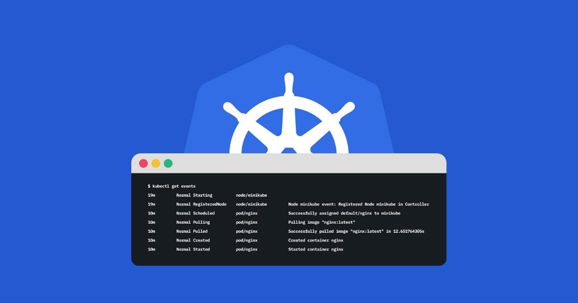Toggle the 'Normal Started' event entry
The height and width of the screenshot is (303, 578).
[x=193, y=249]
